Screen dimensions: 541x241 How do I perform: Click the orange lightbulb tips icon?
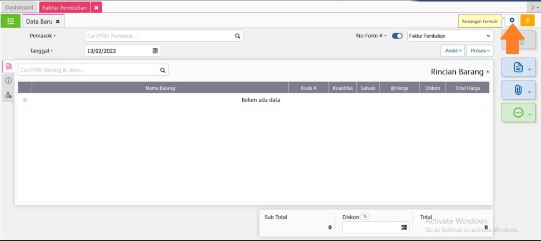point(527,20)
